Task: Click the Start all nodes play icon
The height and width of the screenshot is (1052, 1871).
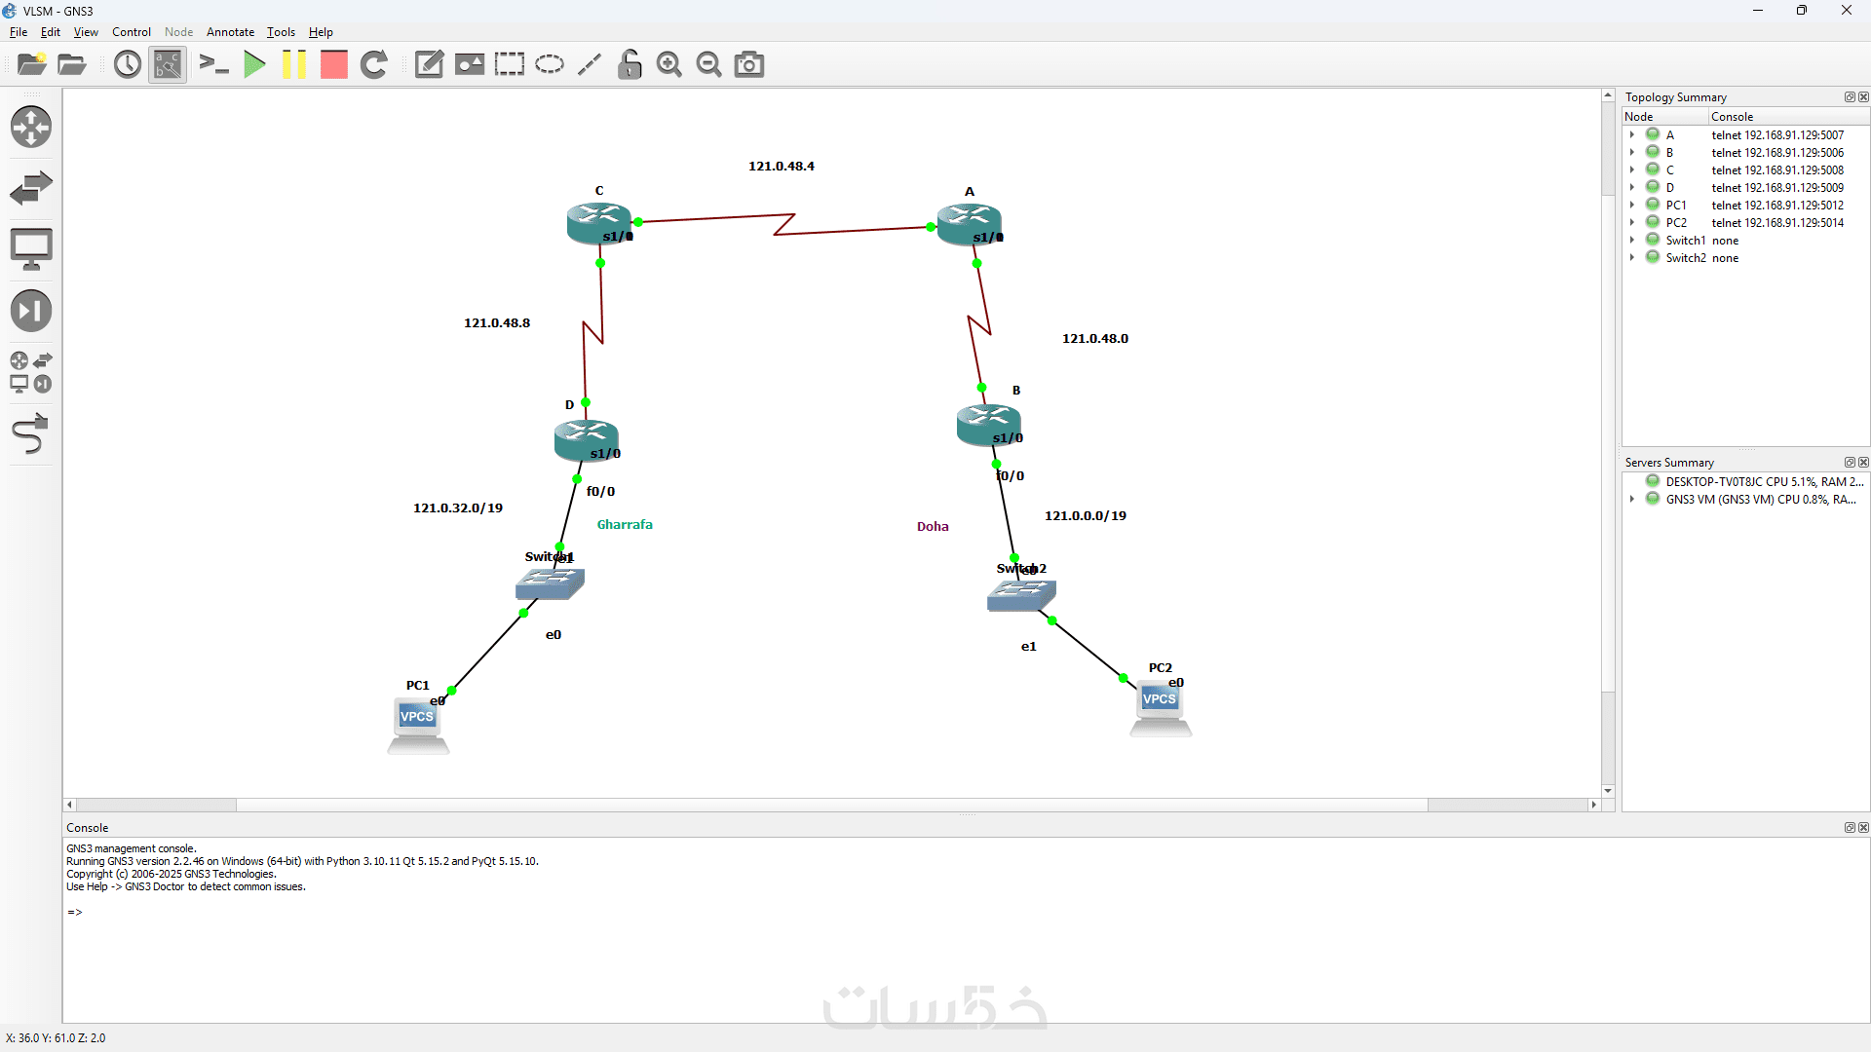Action: click(x=254, y=65)
